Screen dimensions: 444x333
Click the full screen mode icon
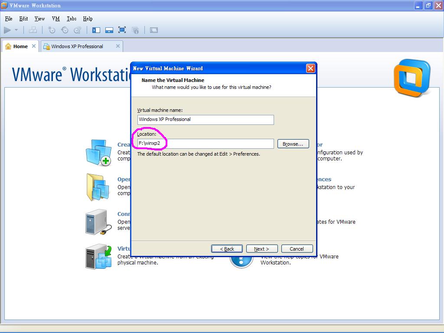122,30
